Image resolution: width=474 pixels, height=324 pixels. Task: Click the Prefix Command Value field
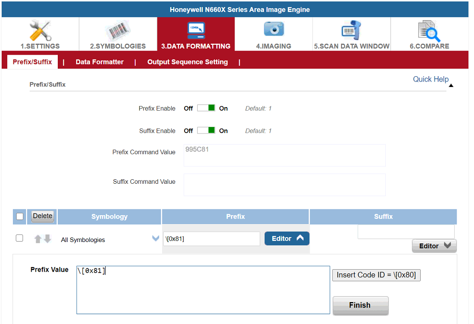[284, 156]
